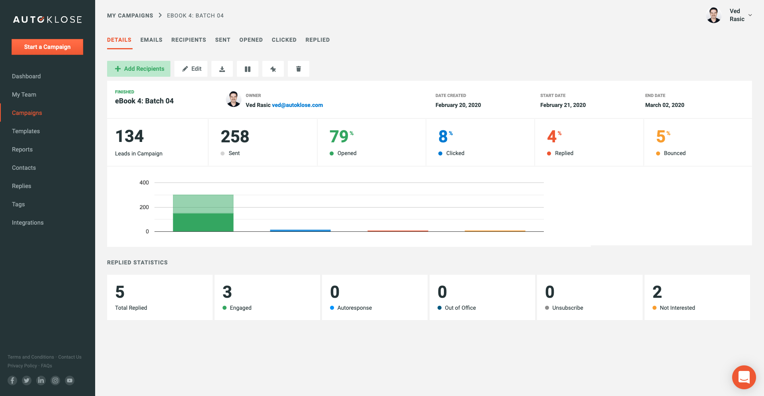The width and height of the screenshot is (764, 396).
Task: Select Campaigns in sidebar
Action: [x=27, y=113]
